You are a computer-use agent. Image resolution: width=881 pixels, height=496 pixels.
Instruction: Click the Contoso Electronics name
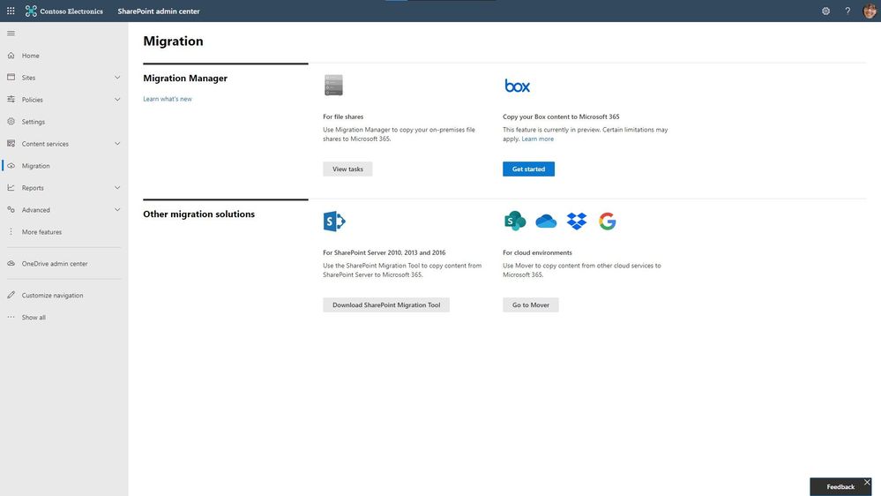pos(71,11)
